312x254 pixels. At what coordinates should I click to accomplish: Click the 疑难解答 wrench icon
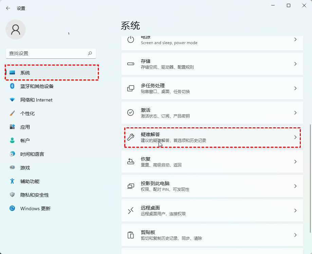click(131, 137)
